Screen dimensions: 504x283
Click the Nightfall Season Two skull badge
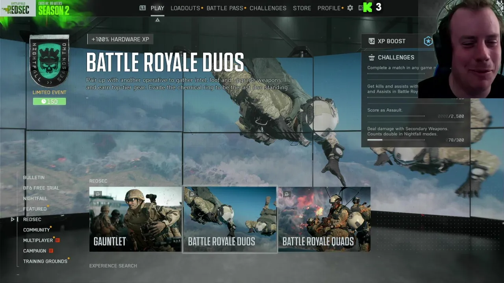coord(49,61)
